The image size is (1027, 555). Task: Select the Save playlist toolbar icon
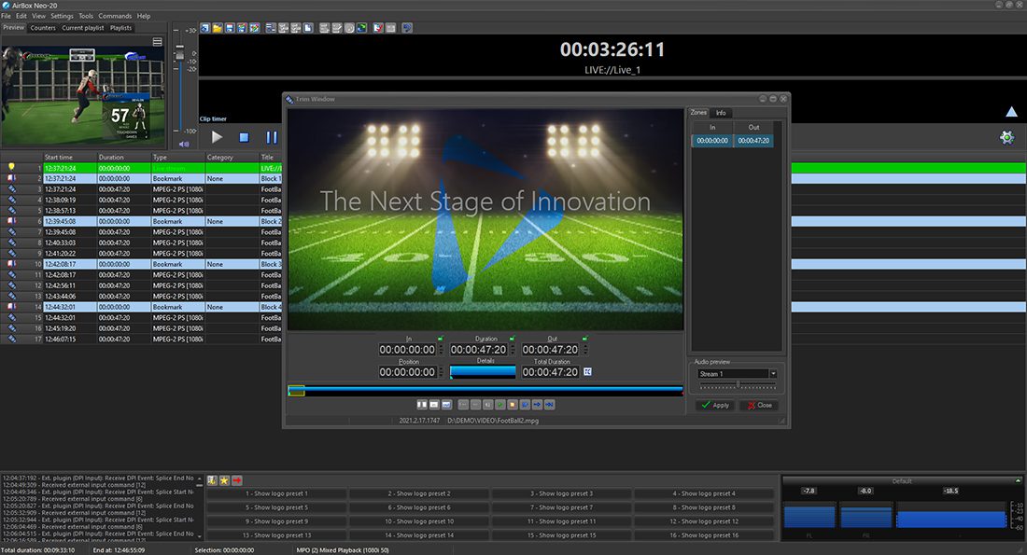pyautogui.click(x=229, y=27)
